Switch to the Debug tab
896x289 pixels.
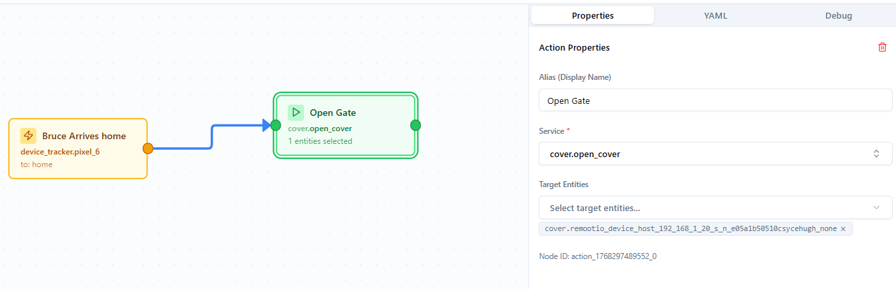click(x=838, y=15)
